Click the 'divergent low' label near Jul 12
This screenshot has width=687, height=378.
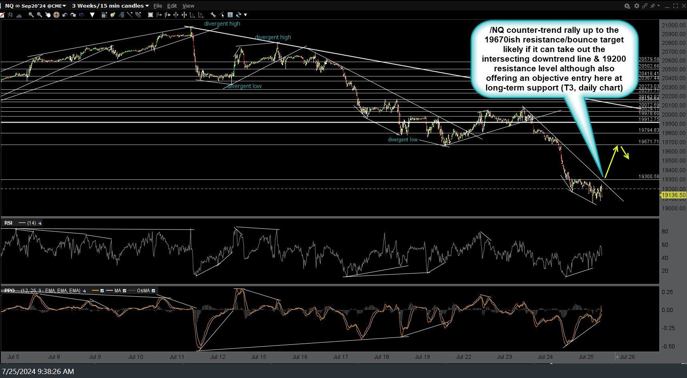(x=244, y=86)
